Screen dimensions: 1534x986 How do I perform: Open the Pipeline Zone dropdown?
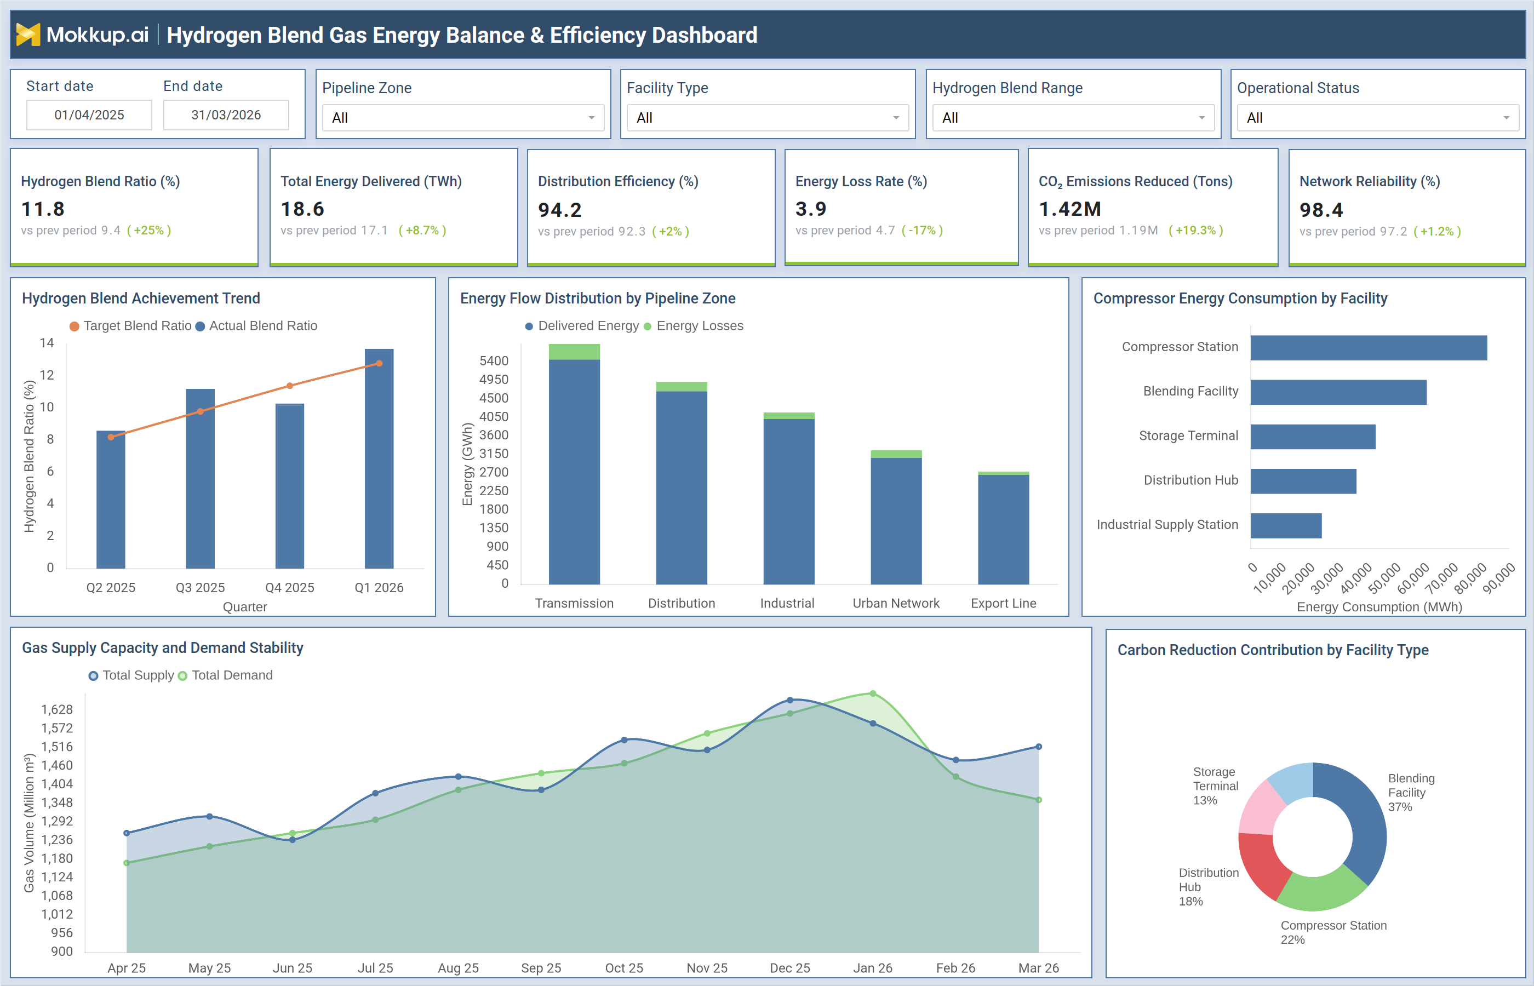coord(463,118)
